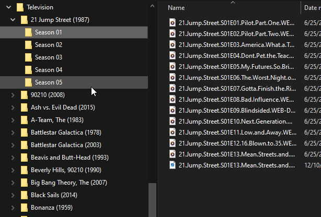Click the A-Team, The (1983) folder icon

tap(24, 120)
